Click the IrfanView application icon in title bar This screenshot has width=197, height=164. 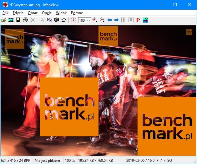(x=5, y=5)
